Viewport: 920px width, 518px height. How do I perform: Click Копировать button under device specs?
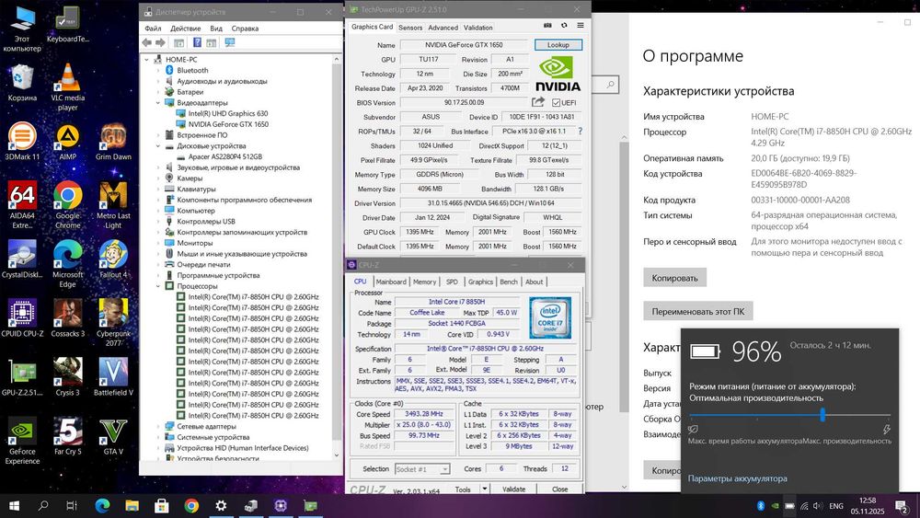(x=674, y=278)
